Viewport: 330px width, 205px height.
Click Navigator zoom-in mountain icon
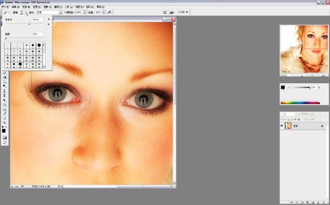(x=323, y=75)
